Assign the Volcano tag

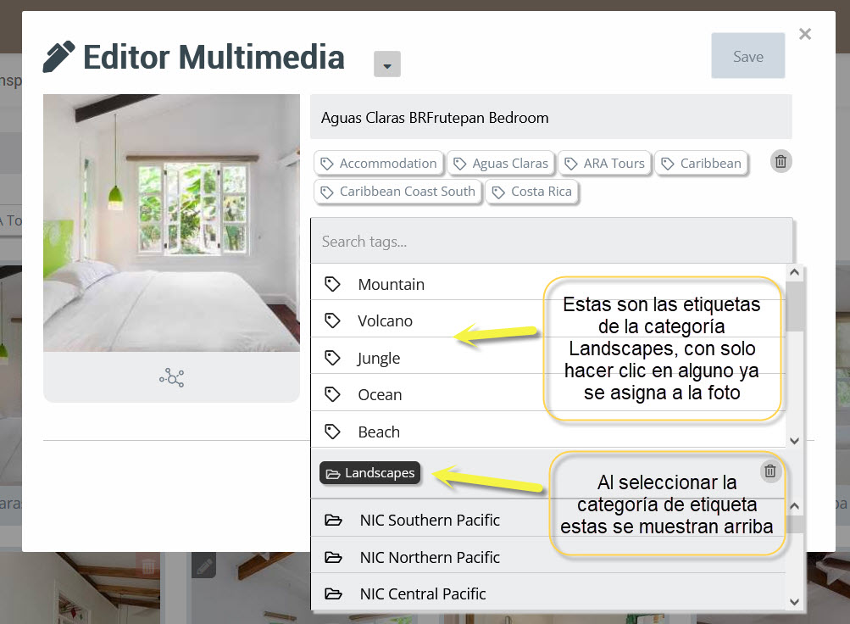pos(385,321)
